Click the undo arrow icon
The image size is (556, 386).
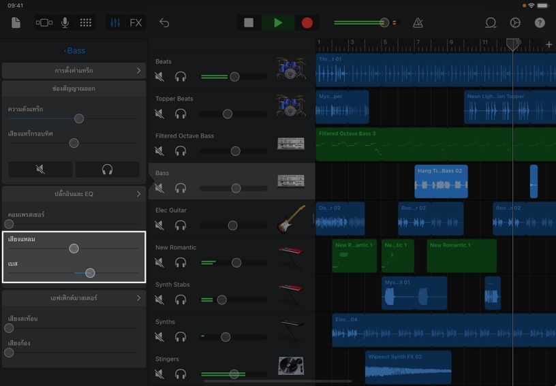click(164, 22)
